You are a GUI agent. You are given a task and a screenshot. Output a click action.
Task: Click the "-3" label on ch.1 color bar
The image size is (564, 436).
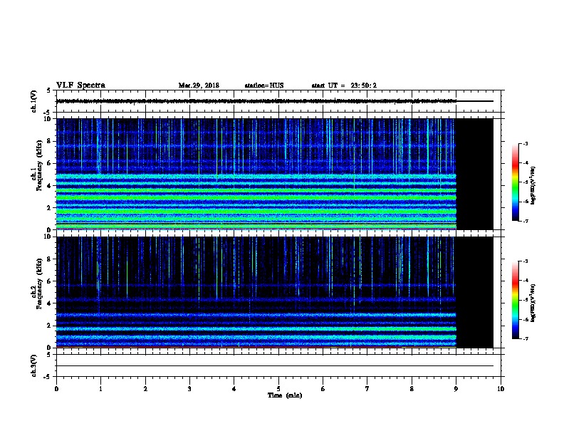tap(525, 143)
